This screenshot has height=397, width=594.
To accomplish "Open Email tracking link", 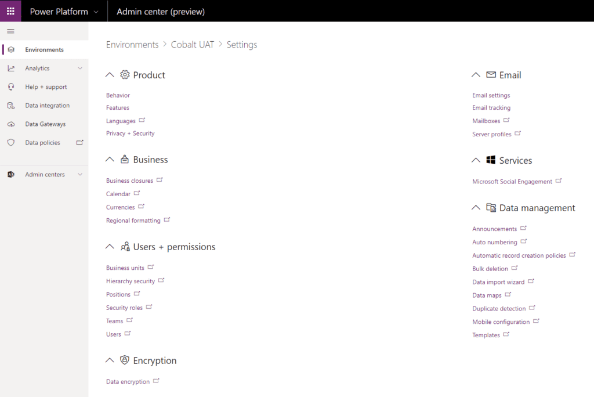I will click(x=491, y=108).
